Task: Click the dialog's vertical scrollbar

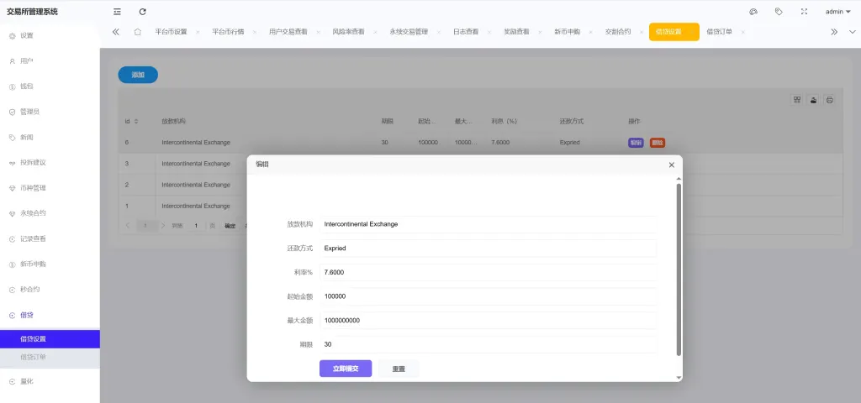Action: tap(679, 270)
